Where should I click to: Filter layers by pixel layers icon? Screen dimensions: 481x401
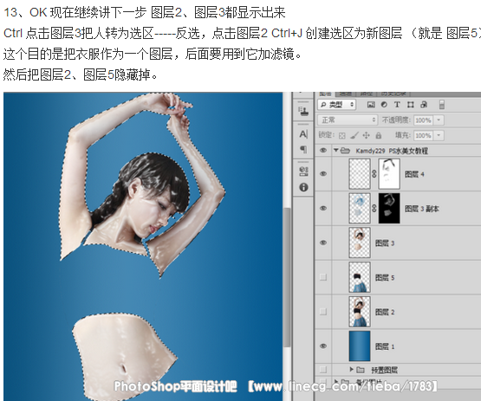tap(371, 105)
